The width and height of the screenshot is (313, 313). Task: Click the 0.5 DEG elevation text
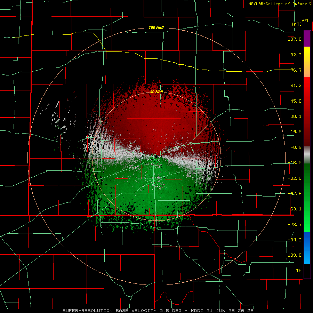(x=170, y=311)
